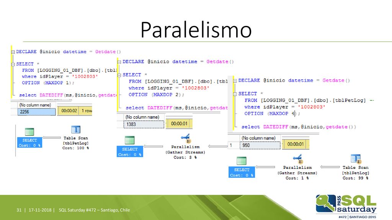The image size is (392, 220).
Task: Click the result cell showing 2256
Action: coord(36,112)
